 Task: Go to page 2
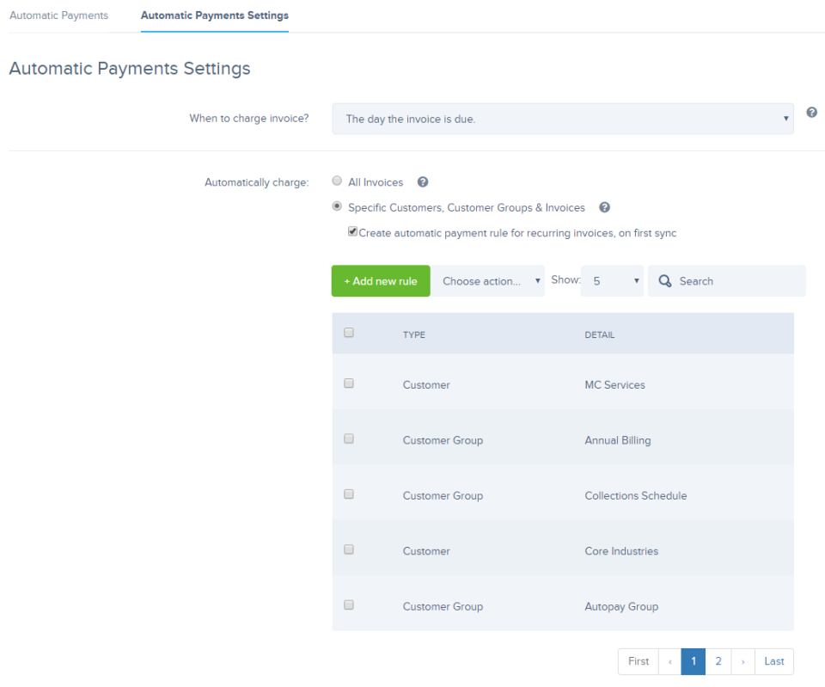coord(718,661)
